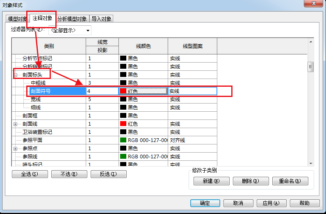Expand the 剖面线 tree node

tap(16, 124)
